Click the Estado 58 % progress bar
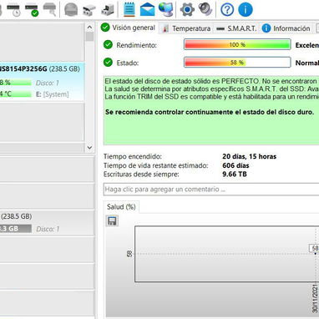Screen dimensions: 319x319 [237, 63]
